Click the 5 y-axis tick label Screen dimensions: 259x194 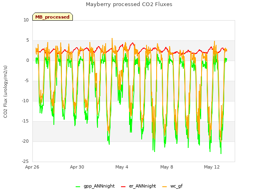click(28, 40)
